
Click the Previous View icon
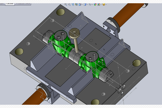73,5
